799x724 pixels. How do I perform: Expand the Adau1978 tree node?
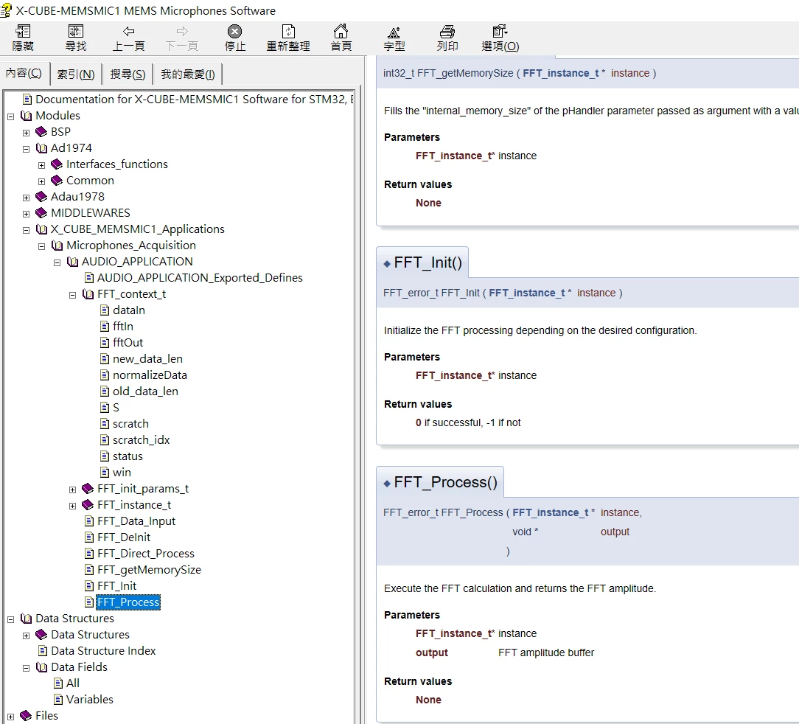[26, 198]
